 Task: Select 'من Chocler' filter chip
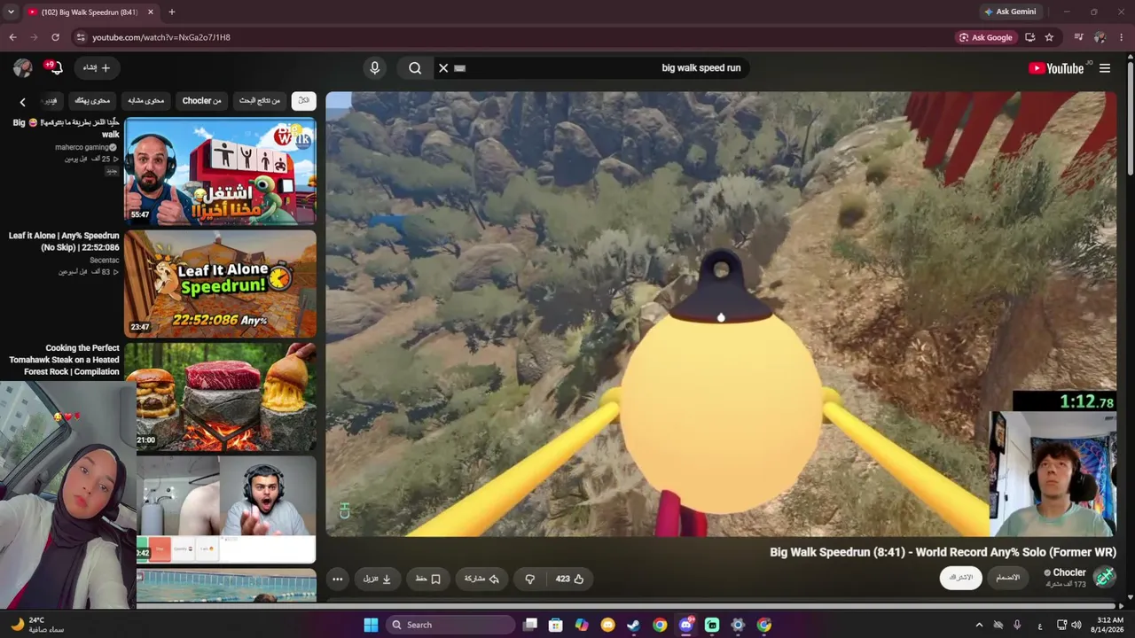point(201,101)
